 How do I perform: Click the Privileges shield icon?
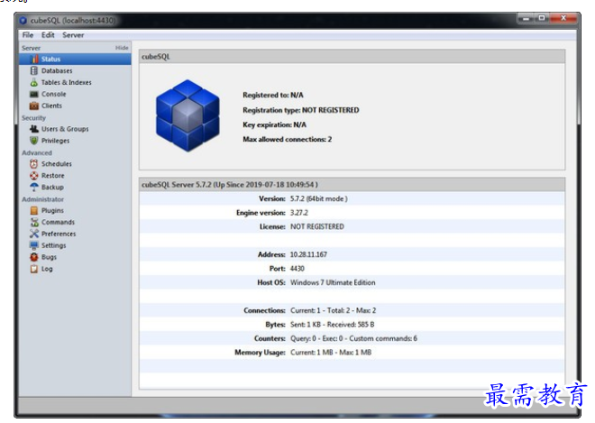(34, 141)
